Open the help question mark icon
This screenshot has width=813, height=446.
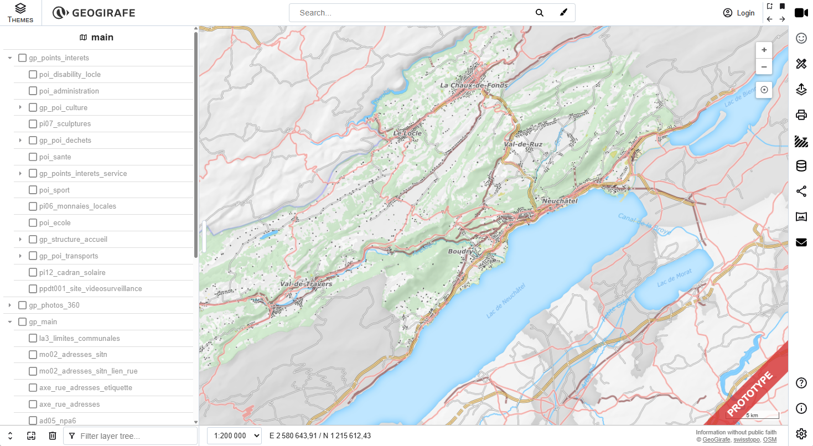click(x=801, y=383)
